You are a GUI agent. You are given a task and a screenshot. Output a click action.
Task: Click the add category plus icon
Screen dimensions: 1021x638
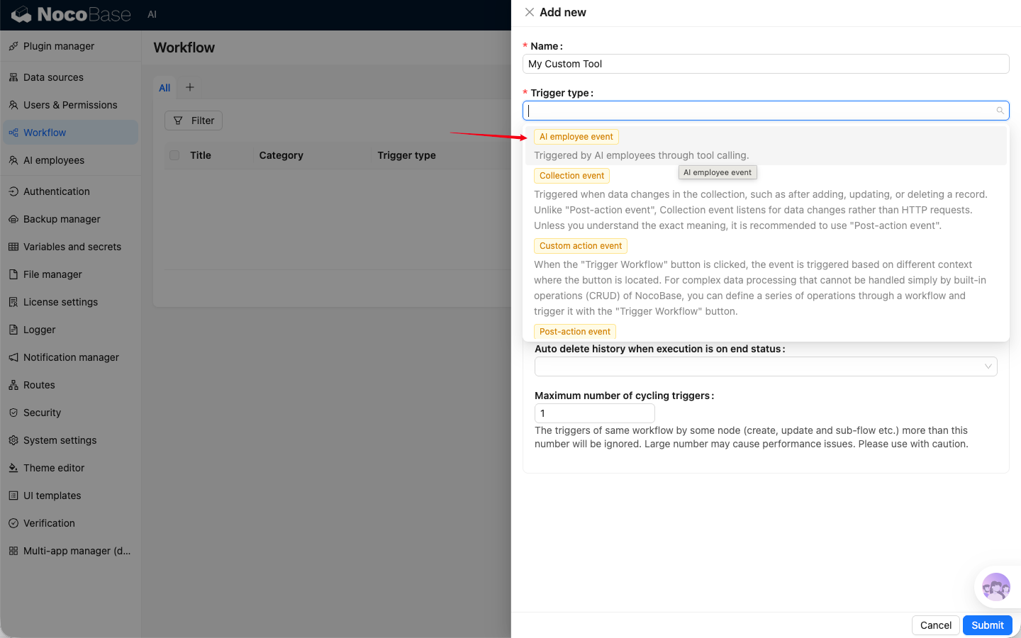tap(189, 87)
